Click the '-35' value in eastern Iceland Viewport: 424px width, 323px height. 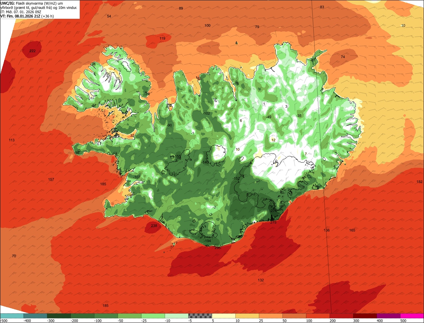(x=299, y=116)
